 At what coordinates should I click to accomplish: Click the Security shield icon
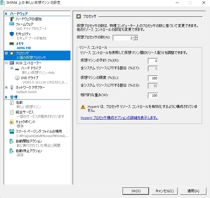(12, 34)
